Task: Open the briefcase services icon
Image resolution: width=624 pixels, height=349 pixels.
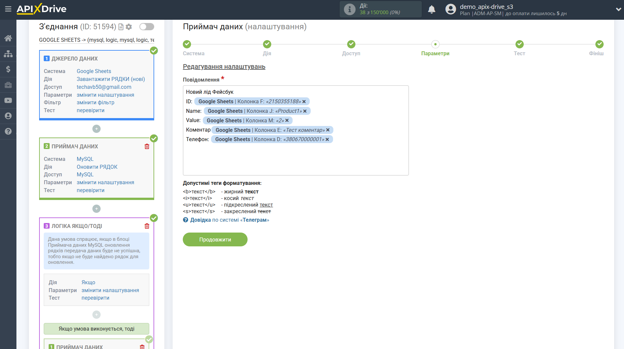Action: tap(8, 85)
